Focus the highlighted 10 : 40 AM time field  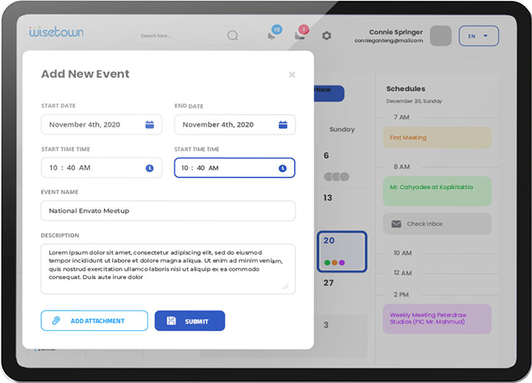(x=235, y=167)
